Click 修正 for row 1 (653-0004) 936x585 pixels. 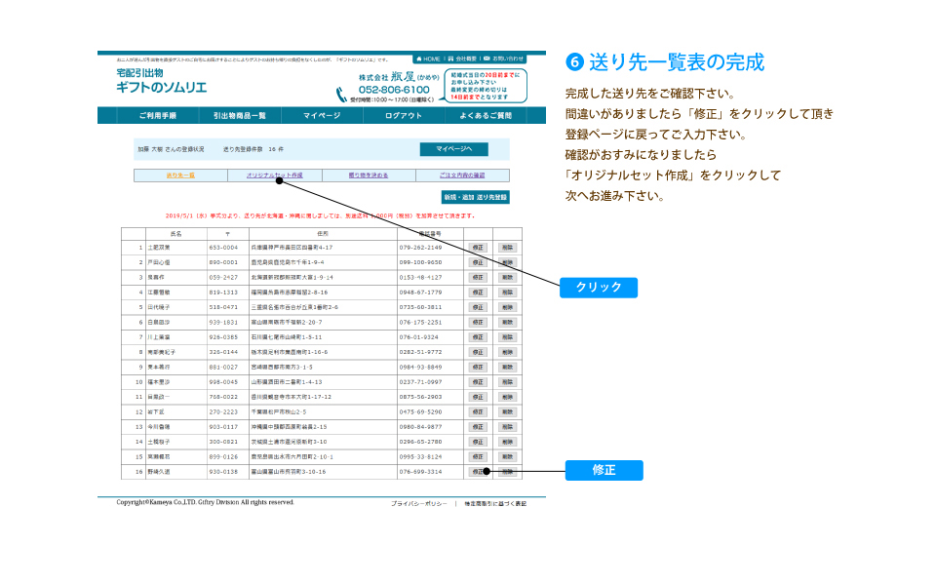coord(478,248)
